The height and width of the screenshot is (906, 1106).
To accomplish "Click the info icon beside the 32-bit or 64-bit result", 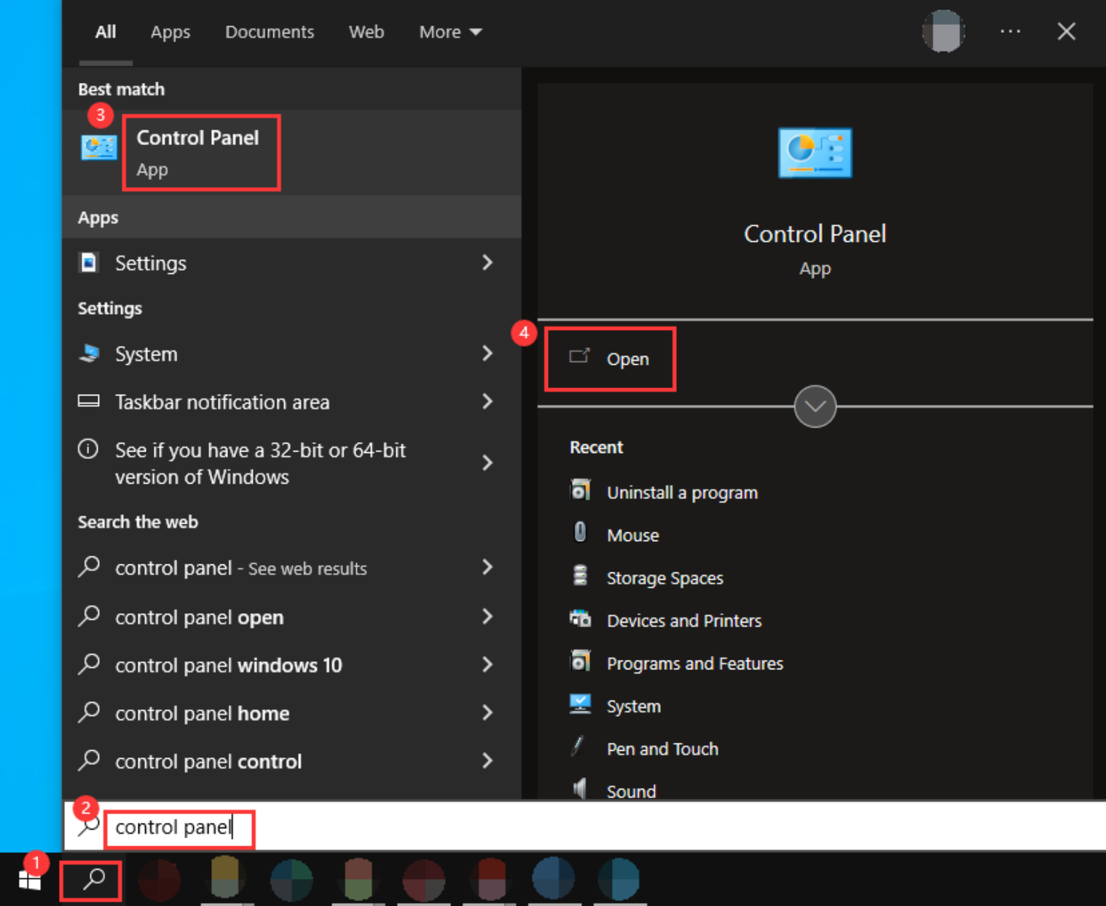I will click(x=88, y=449).
